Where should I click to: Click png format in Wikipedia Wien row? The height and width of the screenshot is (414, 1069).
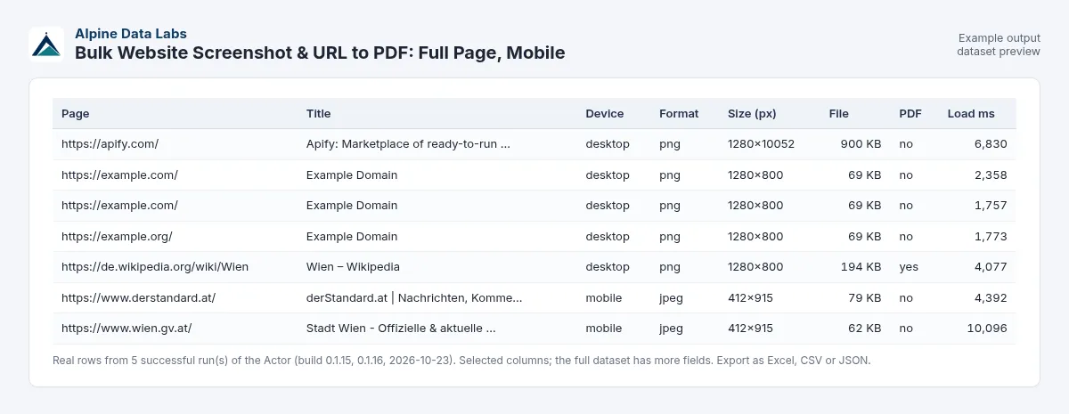point(670,267)
